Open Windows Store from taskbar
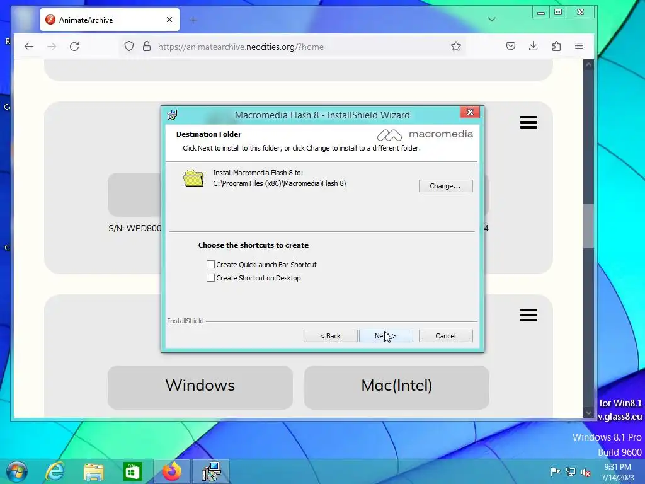The image size is (645, 484). 132,471
